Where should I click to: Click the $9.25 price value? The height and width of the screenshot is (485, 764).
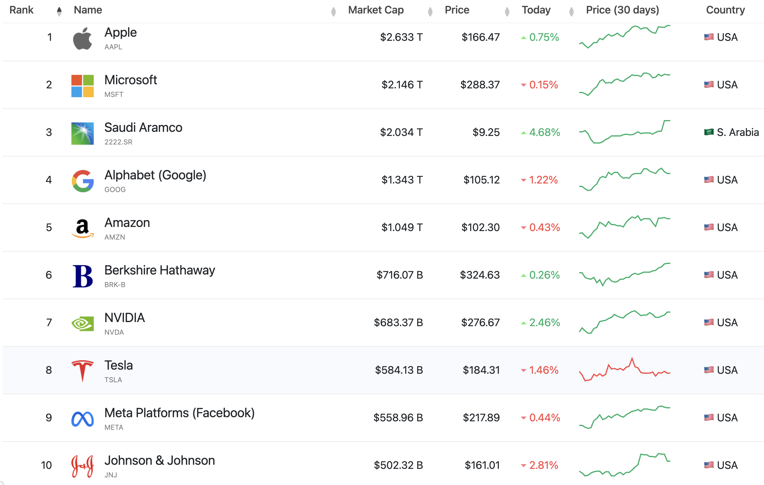[486, 132]
